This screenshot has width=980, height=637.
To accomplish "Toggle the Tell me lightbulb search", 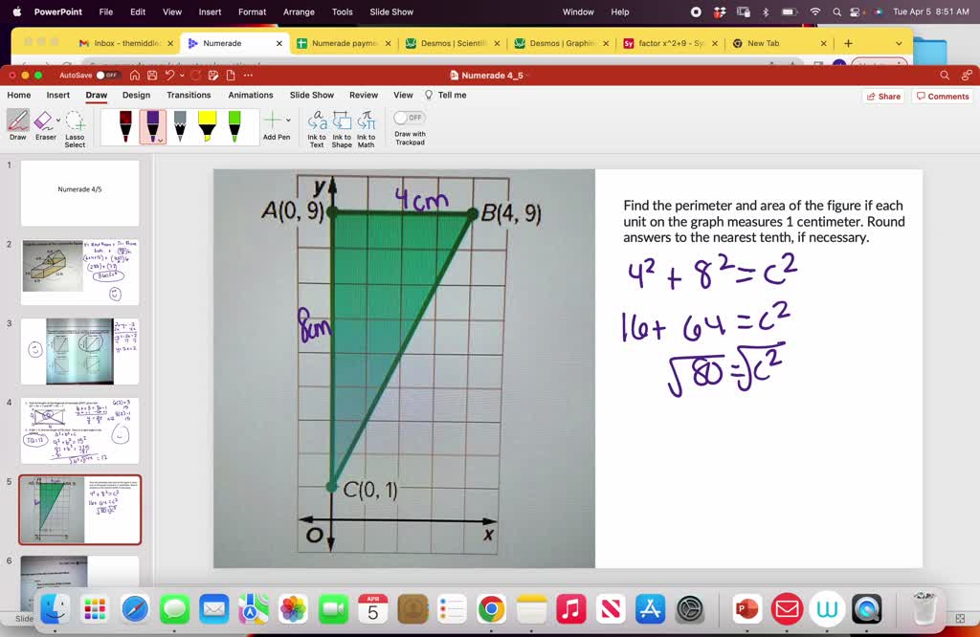I will point(429,95).
